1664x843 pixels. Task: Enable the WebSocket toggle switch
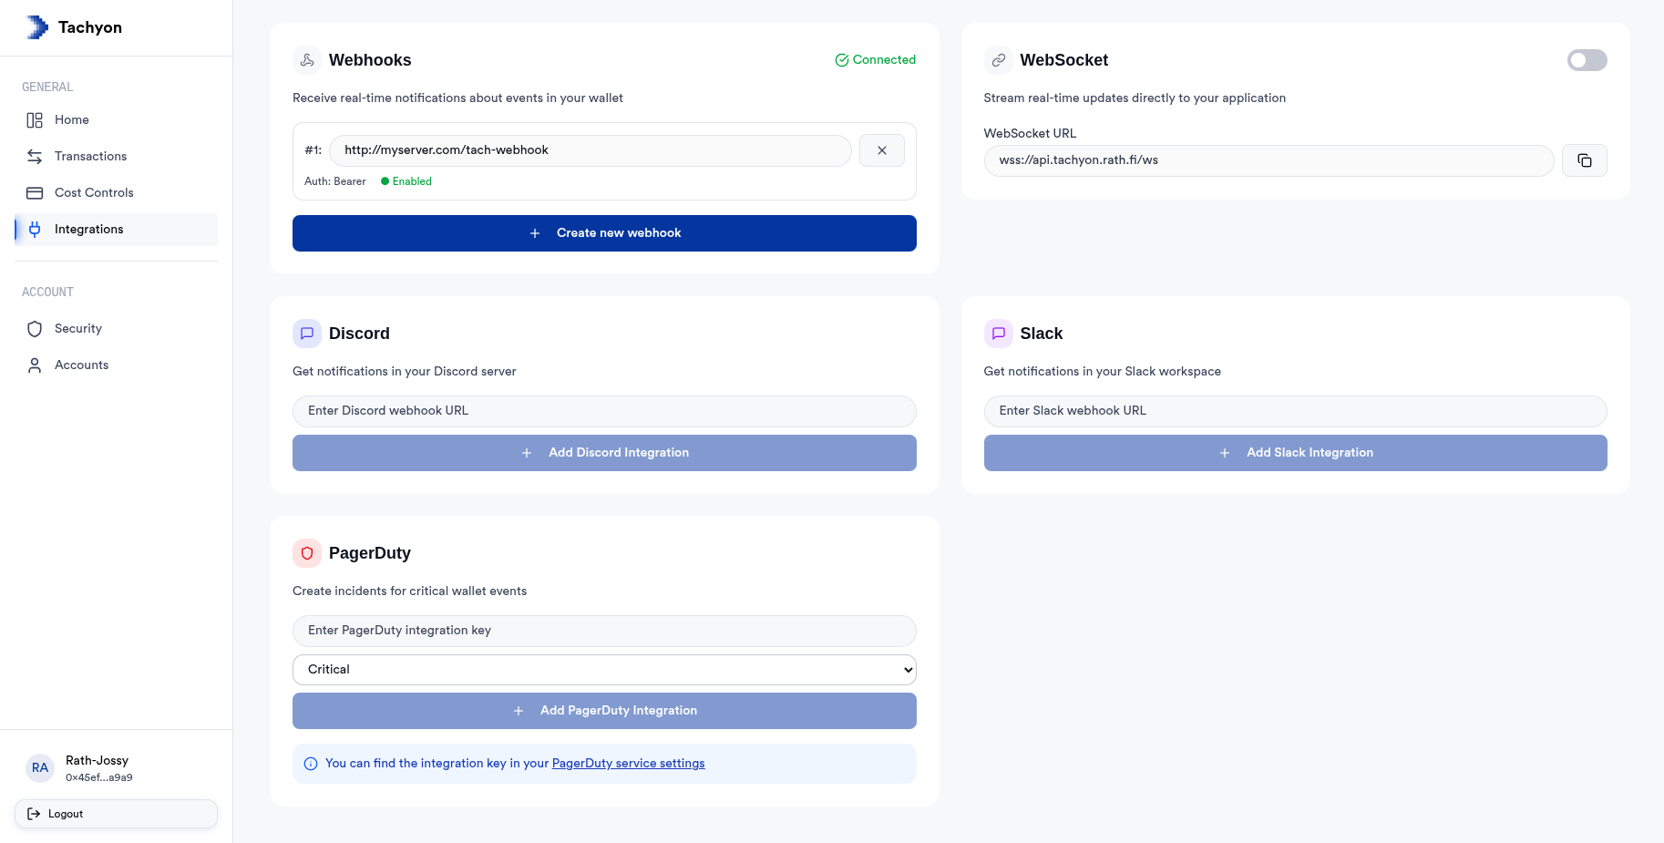[1587, 60]
